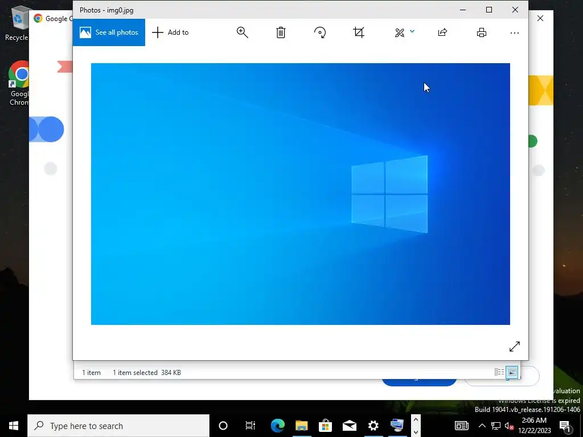Click the Edit & Create icon
583x437 pixels.
tap(400, 32)
